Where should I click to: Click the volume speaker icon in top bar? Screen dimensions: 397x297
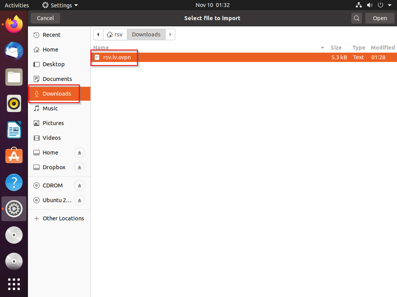pyautogui.click(x=370, y=5)
